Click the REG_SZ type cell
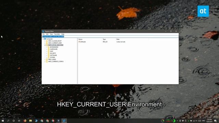Screen dimensions: 219x123 point(105,42)
